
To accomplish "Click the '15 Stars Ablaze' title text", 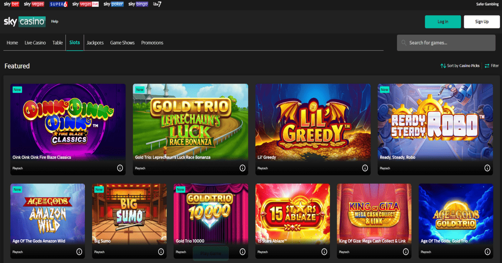I will [x=271, y=241].
